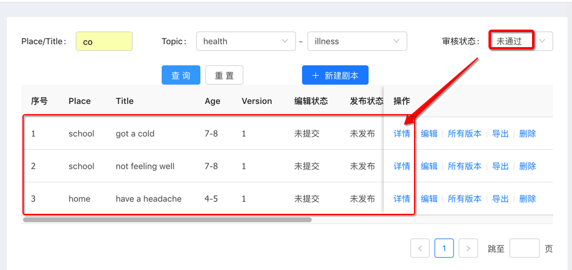Click the 查询 search button
572x270 pixels.
click(181, 76)
